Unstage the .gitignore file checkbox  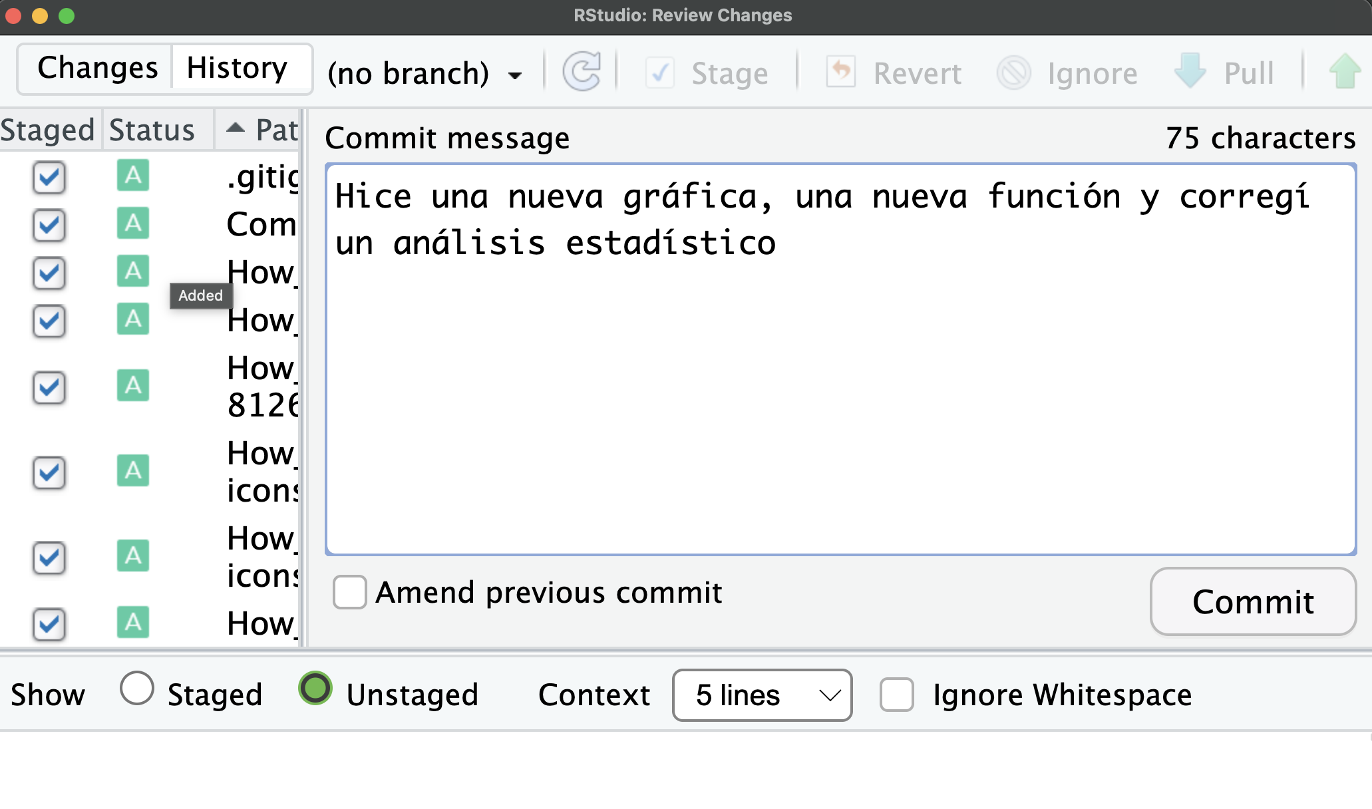click(49, 178)
